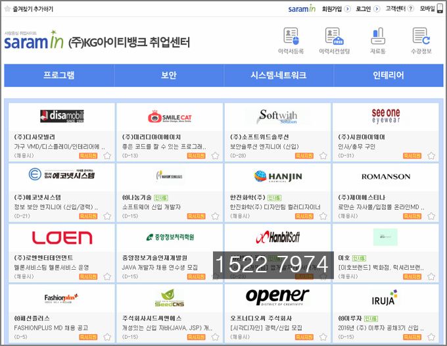Screen dimensions: 447x346
Task: Click the ROMANSON logo
Action: [x=386, y=176]
